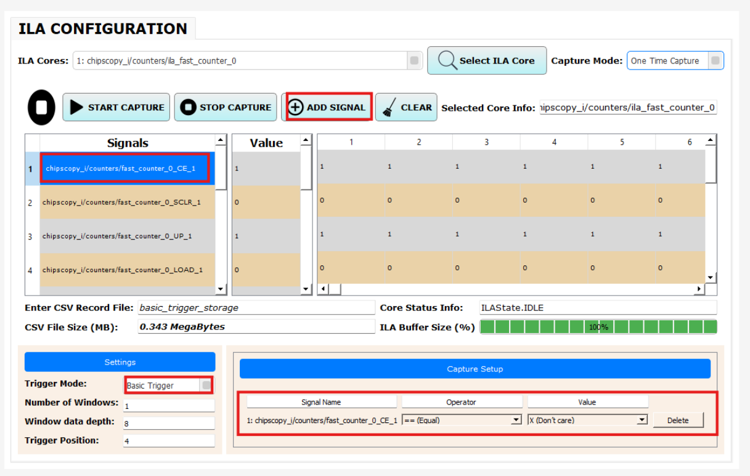
Task: Select signal fast_counter_0_SCLR_1 row
Action: pyautogui.click(x=128, y=202)
